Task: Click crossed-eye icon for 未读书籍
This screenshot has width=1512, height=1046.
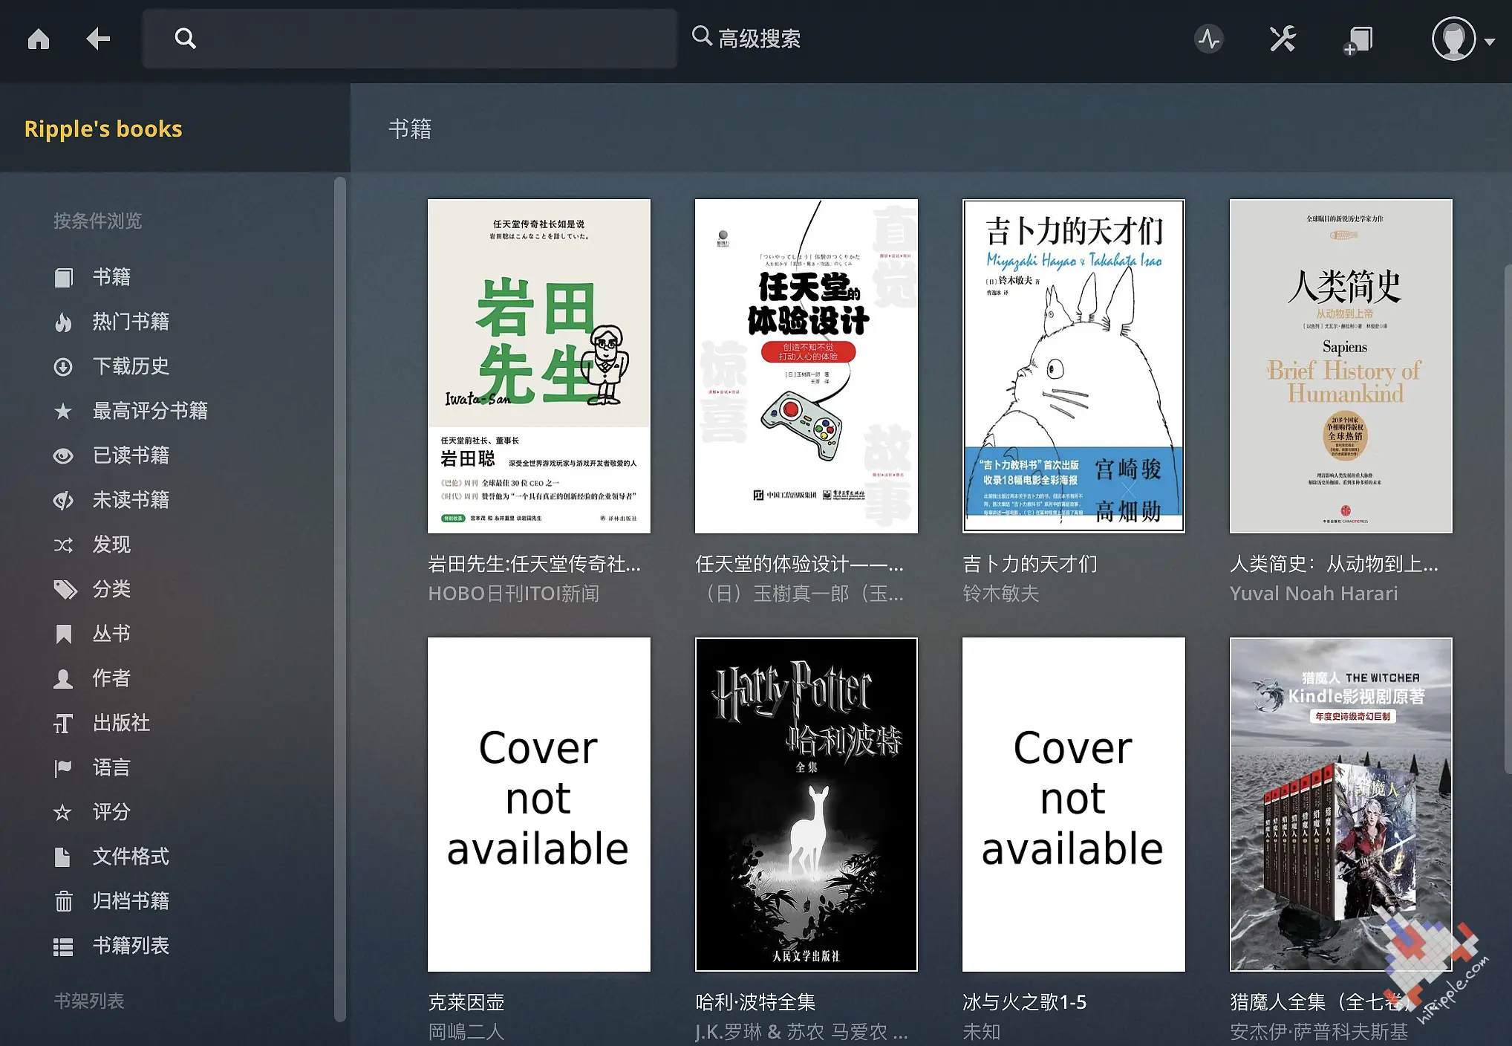Action: pyautogui.click(x=64, y=500)
